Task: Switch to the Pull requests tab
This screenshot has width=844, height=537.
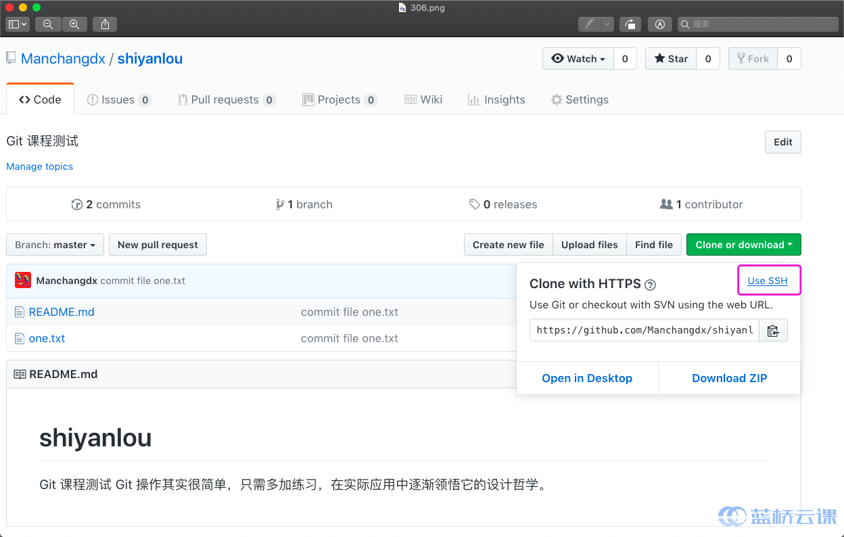Action: (227, 99)
